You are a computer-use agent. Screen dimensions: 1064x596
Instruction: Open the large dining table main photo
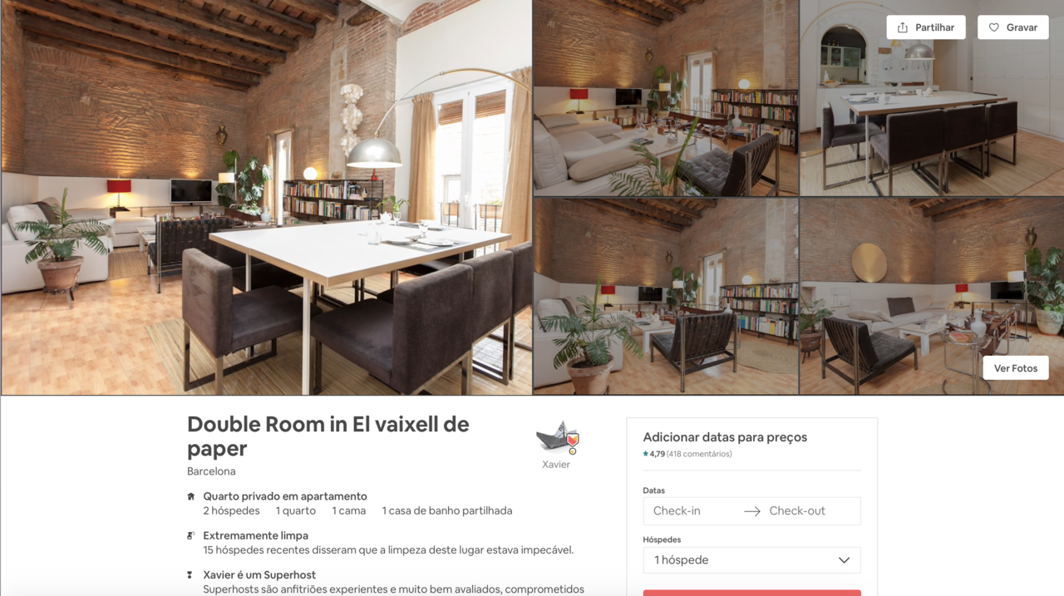tap(266, 197)
